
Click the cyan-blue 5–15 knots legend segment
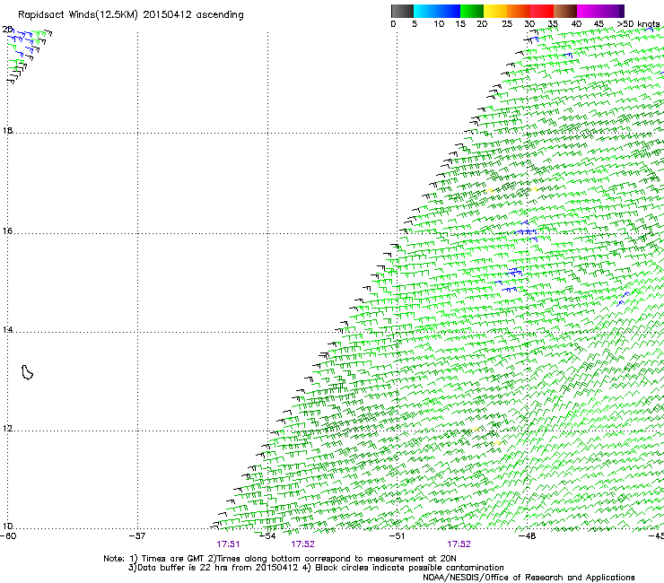(x=437, y=11)
